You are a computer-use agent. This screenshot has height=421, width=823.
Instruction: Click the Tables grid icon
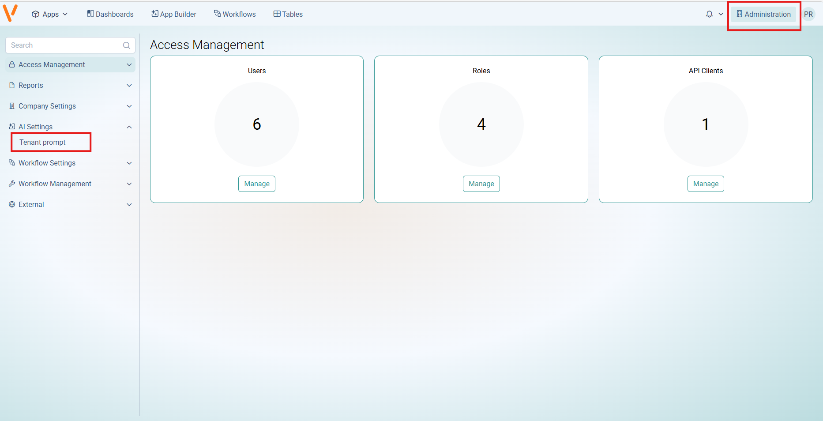(277, 14)
